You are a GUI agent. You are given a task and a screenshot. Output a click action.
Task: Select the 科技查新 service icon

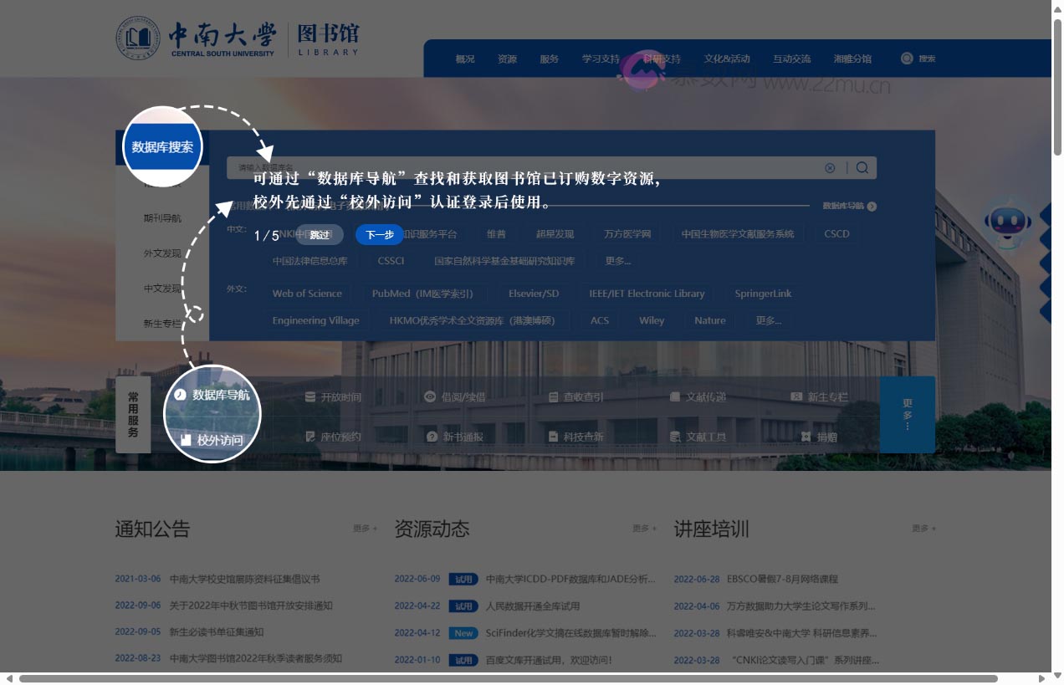tap(581, 436)
